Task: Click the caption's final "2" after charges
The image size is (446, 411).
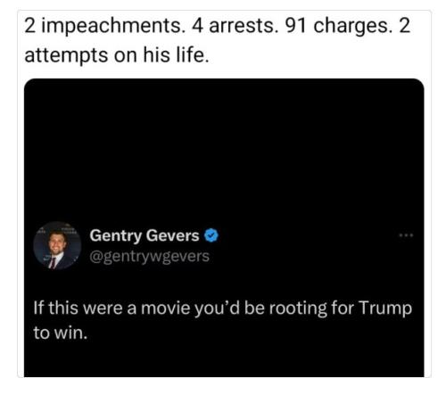Action: [405, 26]
